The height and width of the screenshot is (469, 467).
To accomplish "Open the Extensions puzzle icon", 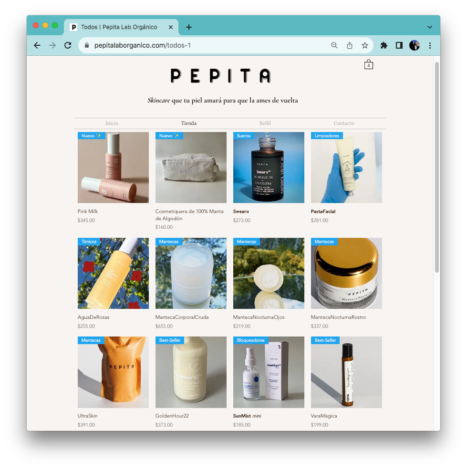I will pos(384,45).
